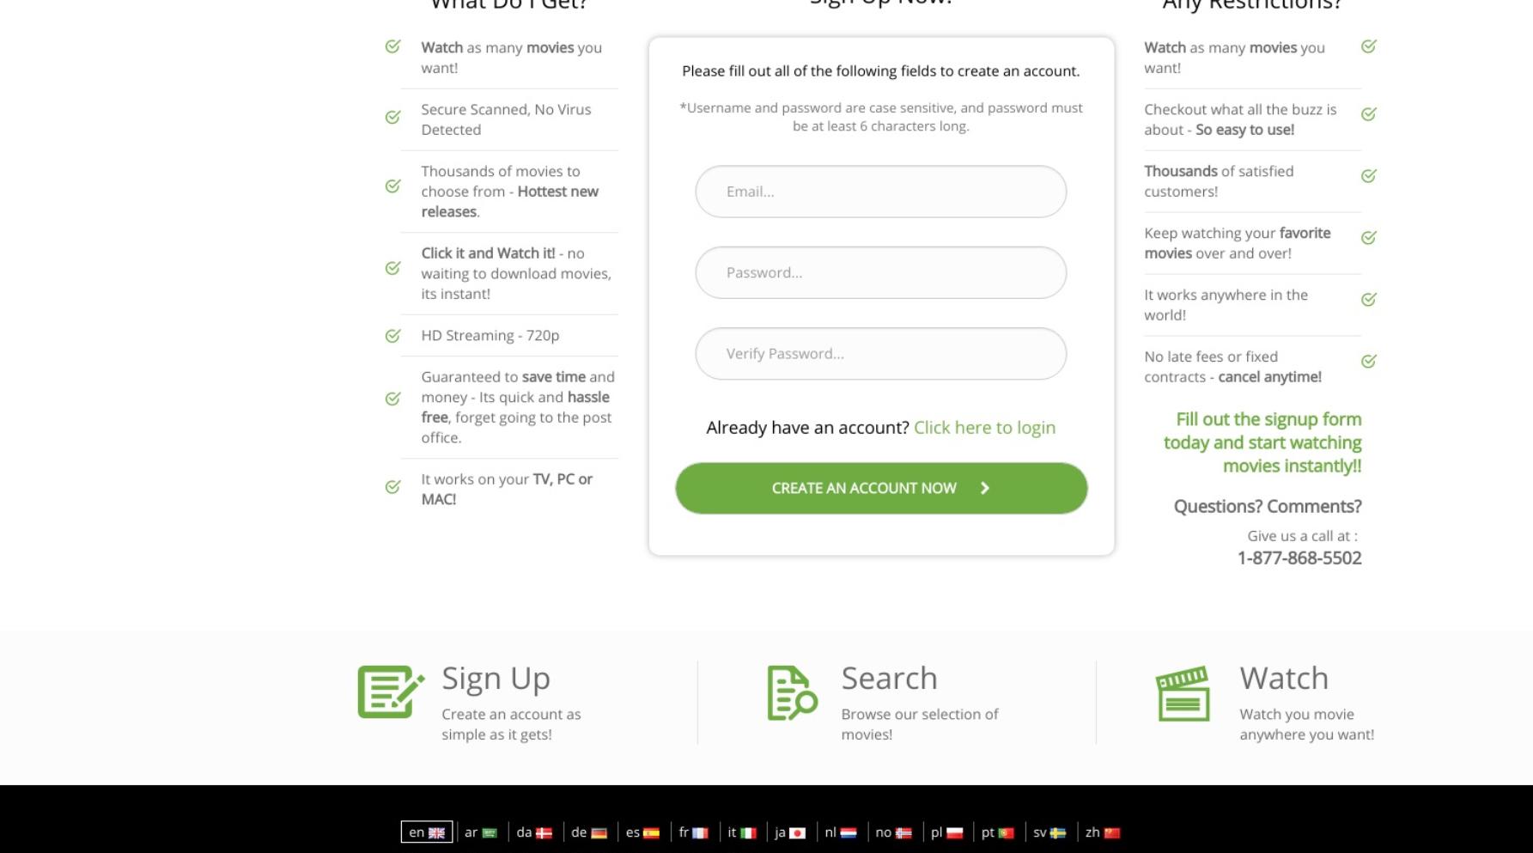Click checkmark beside 'It works anywhere in the world'
Viewport: 1533px width, 853px height.
[x=1369, y=299]
